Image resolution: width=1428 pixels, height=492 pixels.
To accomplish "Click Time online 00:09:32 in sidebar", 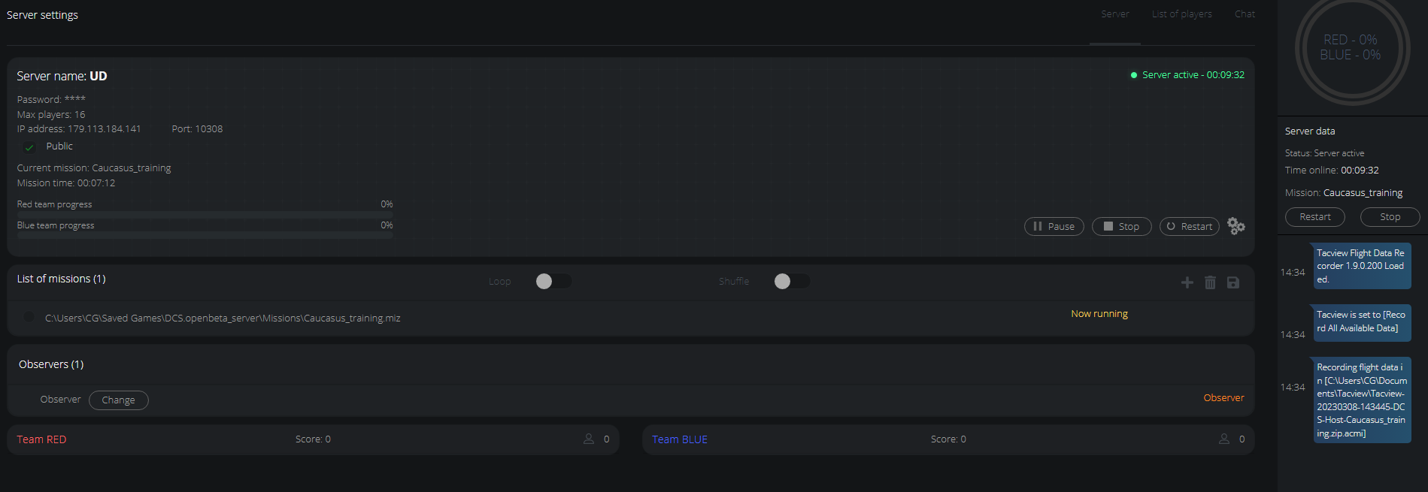I will (1332, 171).
